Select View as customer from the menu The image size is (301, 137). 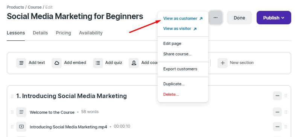click(183, 19)
